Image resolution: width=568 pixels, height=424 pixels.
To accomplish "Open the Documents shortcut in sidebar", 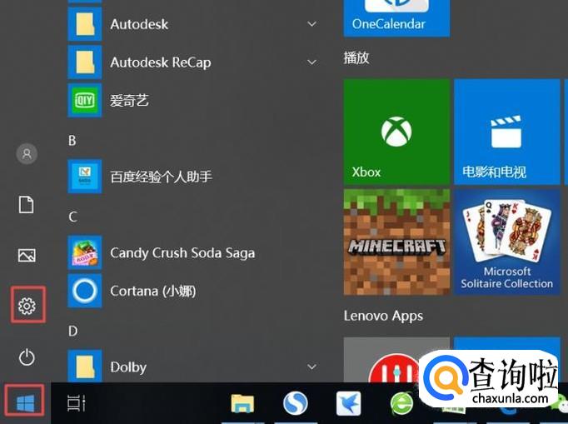I will click(26, 204).
